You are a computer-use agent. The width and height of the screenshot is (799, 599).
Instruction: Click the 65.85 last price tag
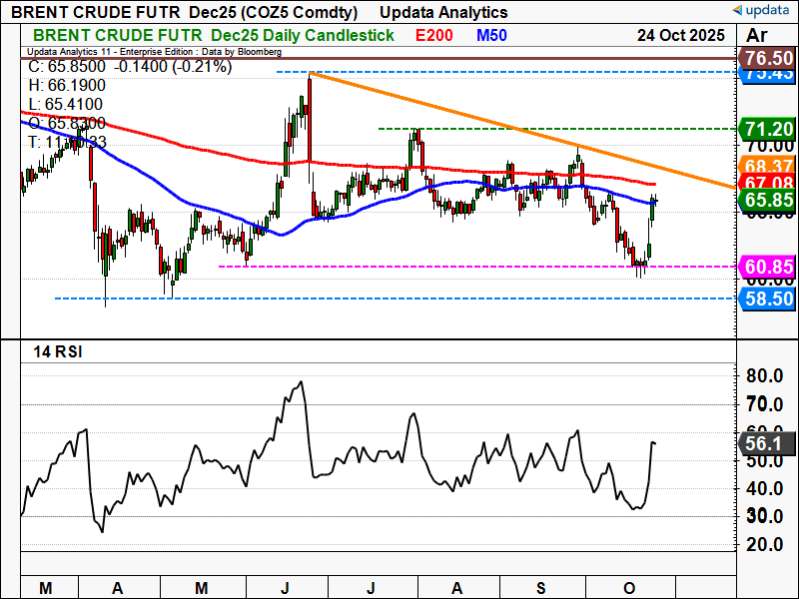769,200
